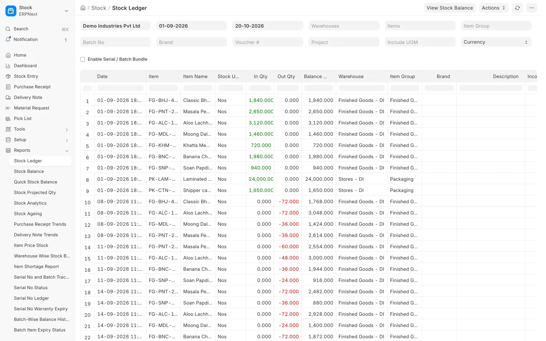This screenshot has height=341, width=546.
Task: Click the Search magnifier icon in sidebar
Action: pos(8,29)
